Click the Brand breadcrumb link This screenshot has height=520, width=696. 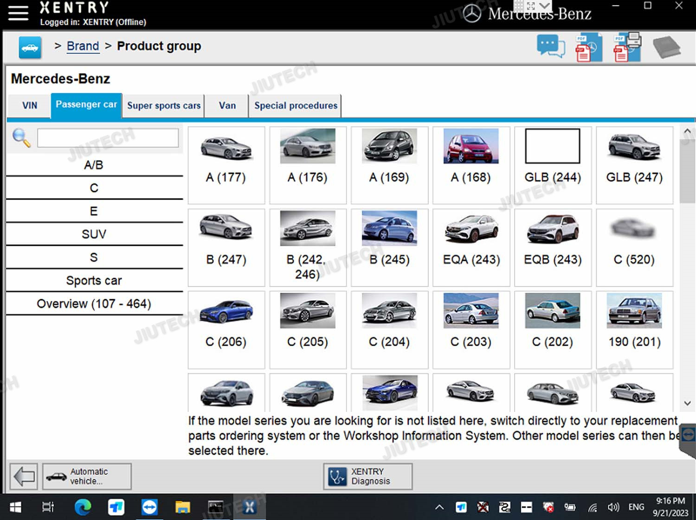pos(83,46)
